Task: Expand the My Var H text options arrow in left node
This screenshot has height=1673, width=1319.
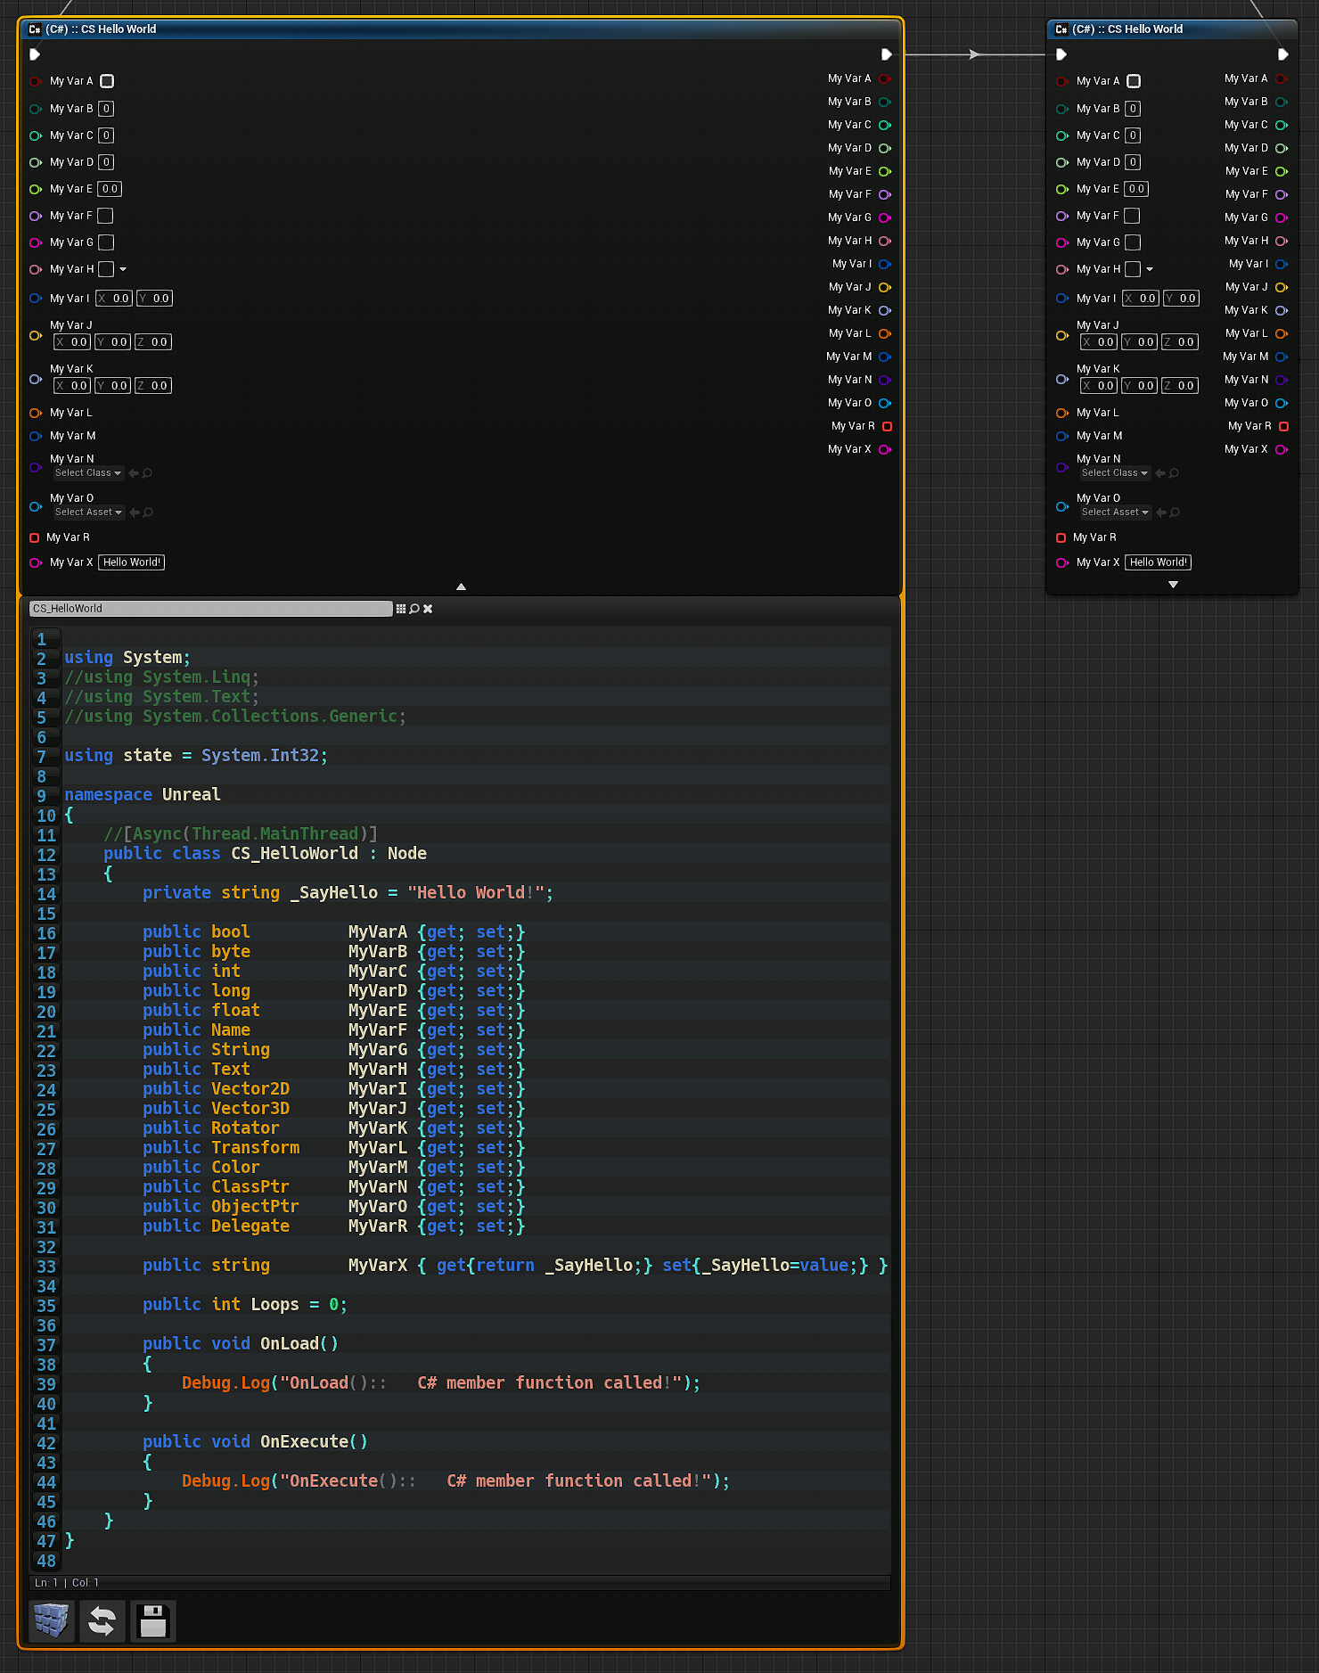Action: (x=123, y=269)
